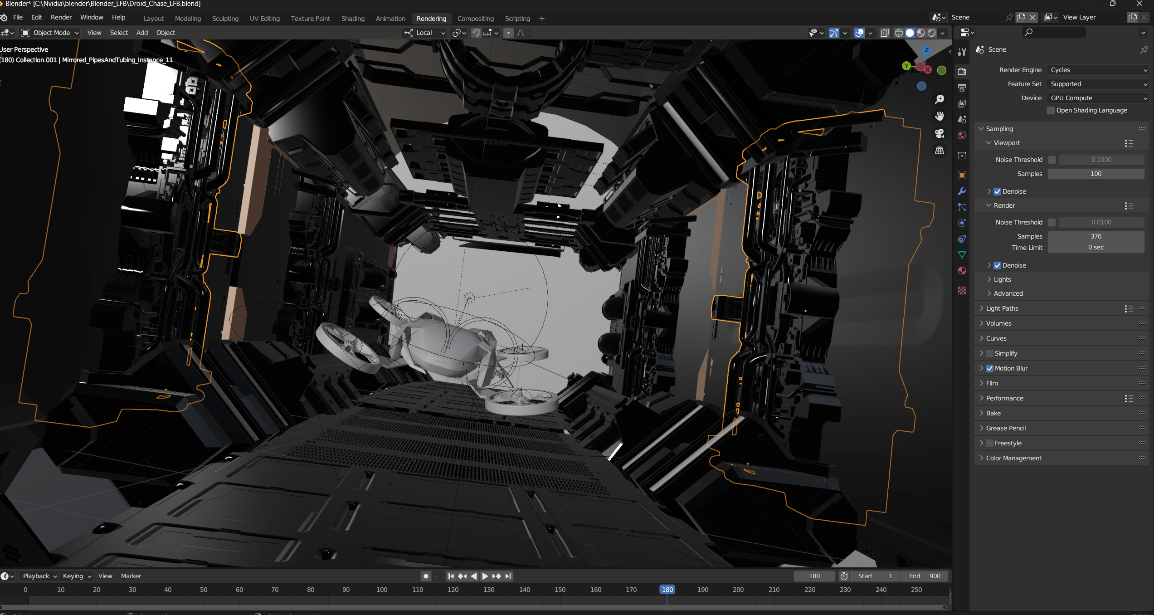
Task: Toggle camera view icon in viewport
Action: 940,133
